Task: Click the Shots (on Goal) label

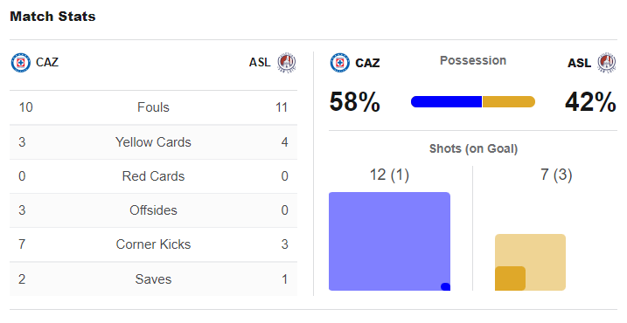Action: [x=473, y=149]
